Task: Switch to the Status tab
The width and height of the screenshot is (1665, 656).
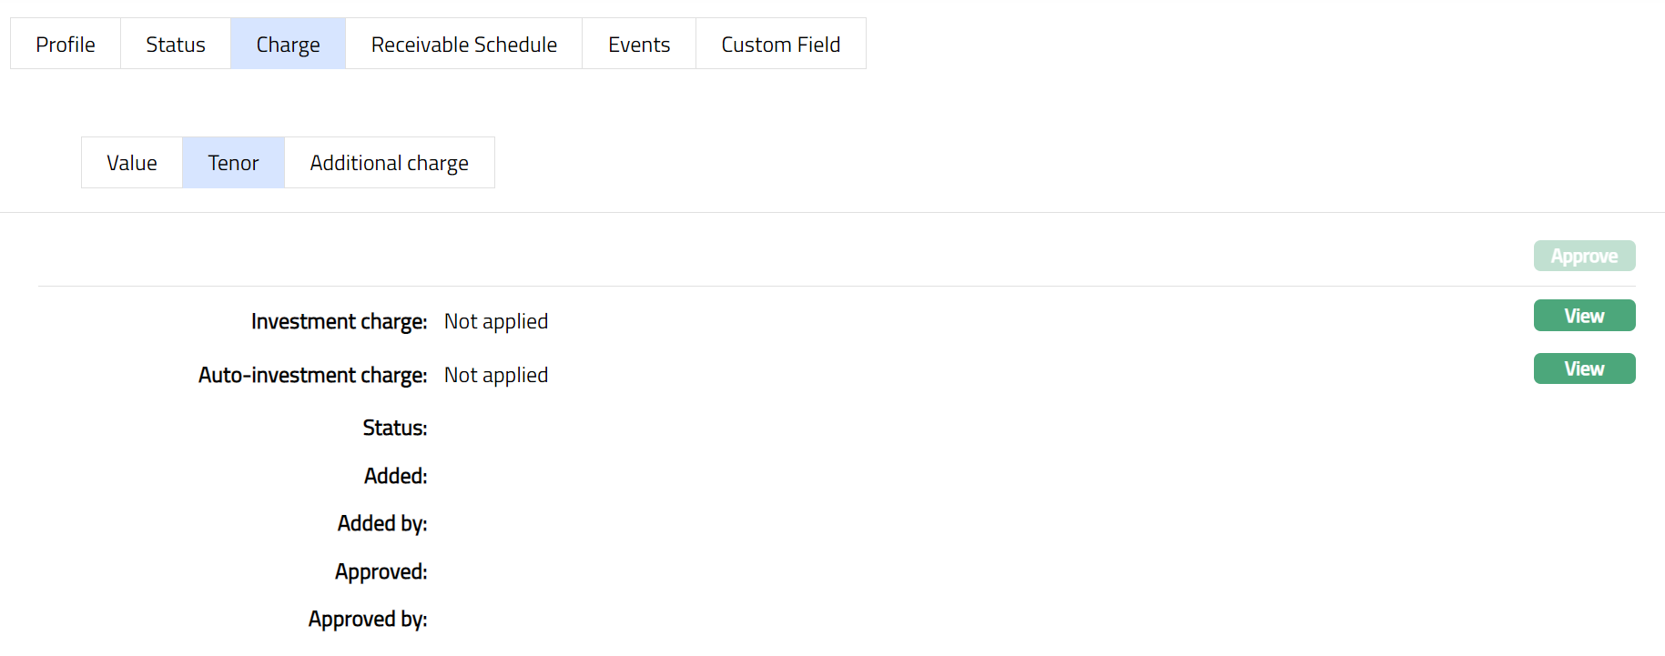Action: [176, 44]
